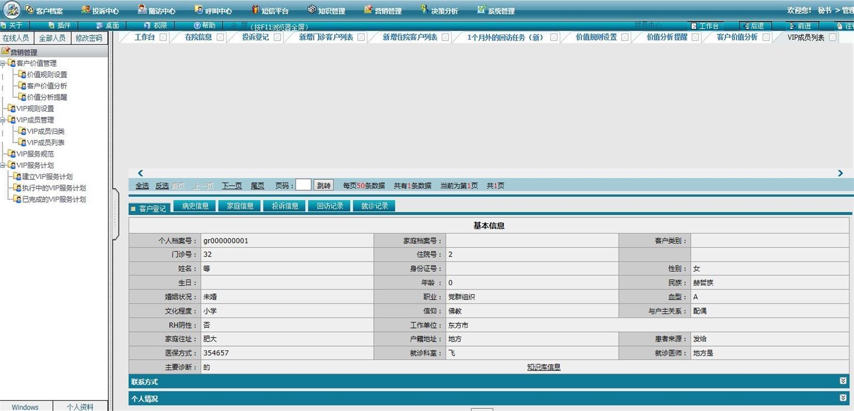Screen dimensions: 854x411
Task: Click the 页码 page number input field
Action: (303, 185)
